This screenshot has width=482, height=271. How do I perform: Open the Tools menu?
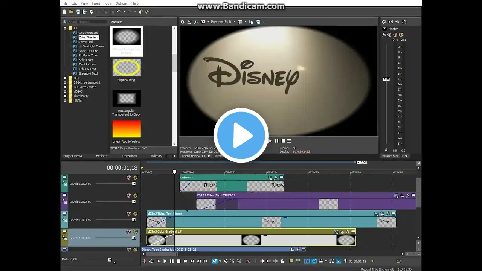108,3
